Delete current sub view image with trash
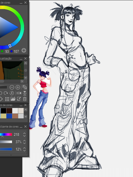Image resolution: width=133 pixels, height=177 pixels. (x=25, y=99)
